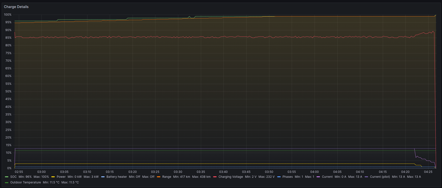Click the 02:55 time axis label
Image resolution: width=442 pixels, height=188 pixels.
tap(19, 171)
